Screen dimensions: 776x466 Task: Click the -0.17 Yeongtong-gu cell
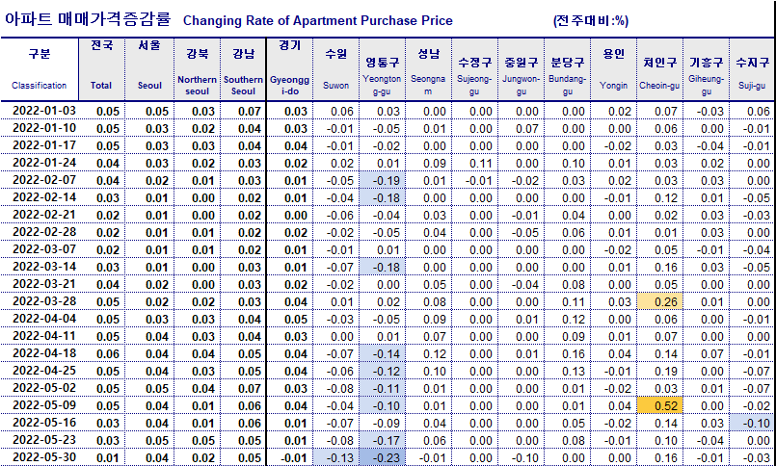tap(382, 440)
